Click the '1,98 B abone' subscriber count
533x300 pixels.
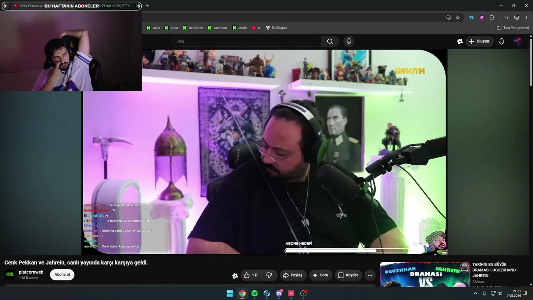[x=28, y=278]
